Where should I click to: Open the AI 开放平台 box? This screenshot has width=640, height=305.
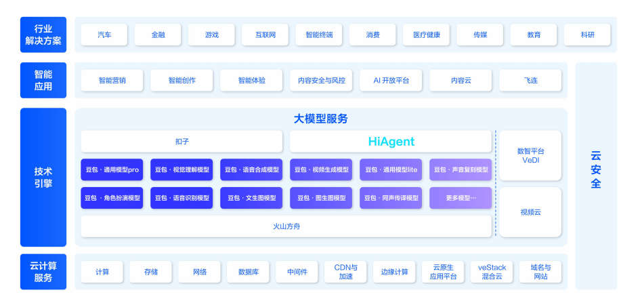391,80
